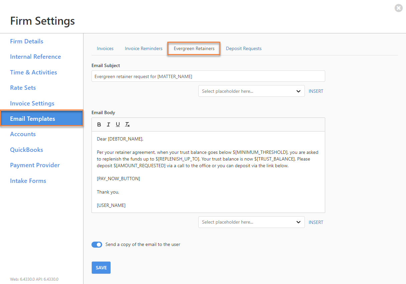Click the Evergreen Retainers tab
The image size is (406, 284).
tap(194, 48)
